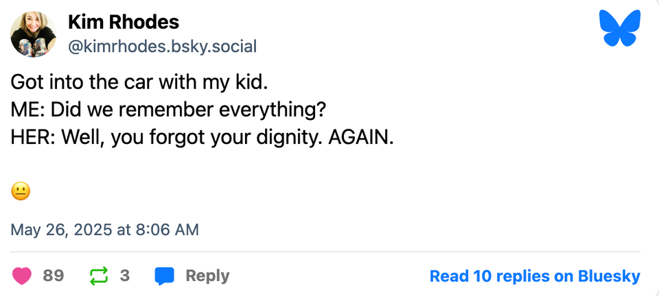Open Kim Rhodes' profile avatar
Viewport: 659px width, 296px height.
click(33, 34)
